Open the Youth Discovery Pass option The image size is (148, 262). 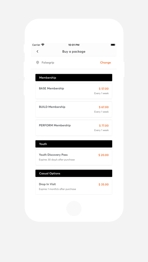coord(74,157)
